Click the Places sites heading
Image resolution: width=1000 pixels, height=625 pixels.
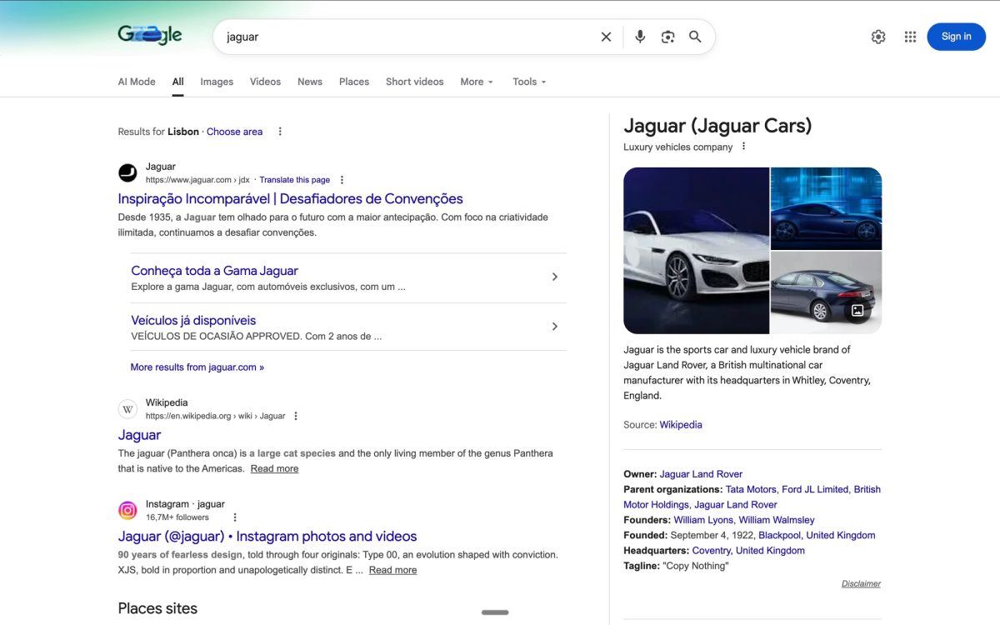pos(157,608)
